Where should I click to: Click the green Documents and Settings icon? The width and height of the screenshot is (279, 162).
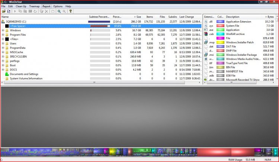tap(7, 74)
